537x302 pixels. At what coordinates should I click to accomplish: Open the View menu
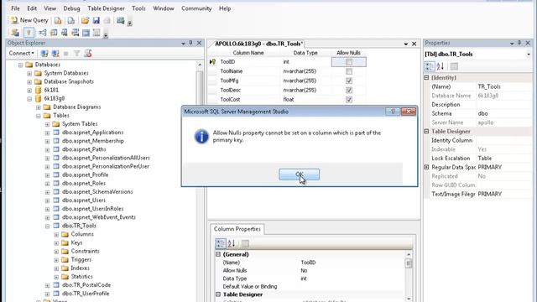(x=50, y=8)
